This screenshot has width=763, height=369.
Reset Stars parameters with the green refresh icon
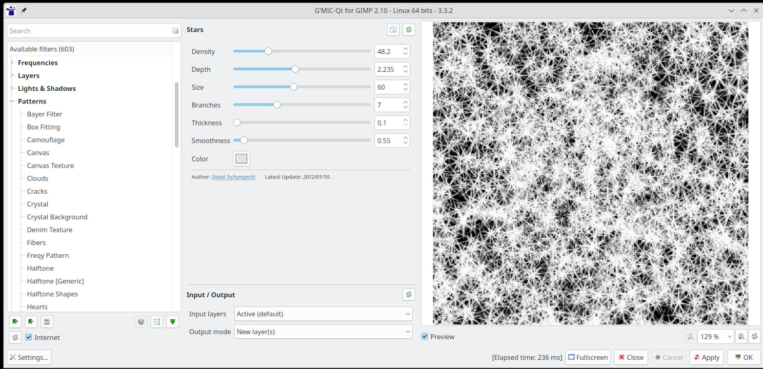click(409, 30)
